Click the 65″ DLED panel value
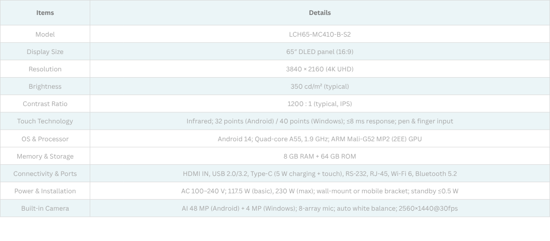550x241 pixels. (x=319, y=52)
